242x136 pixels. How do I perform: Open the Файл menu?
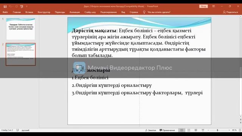pyautogui.click(x=5, y=12)
